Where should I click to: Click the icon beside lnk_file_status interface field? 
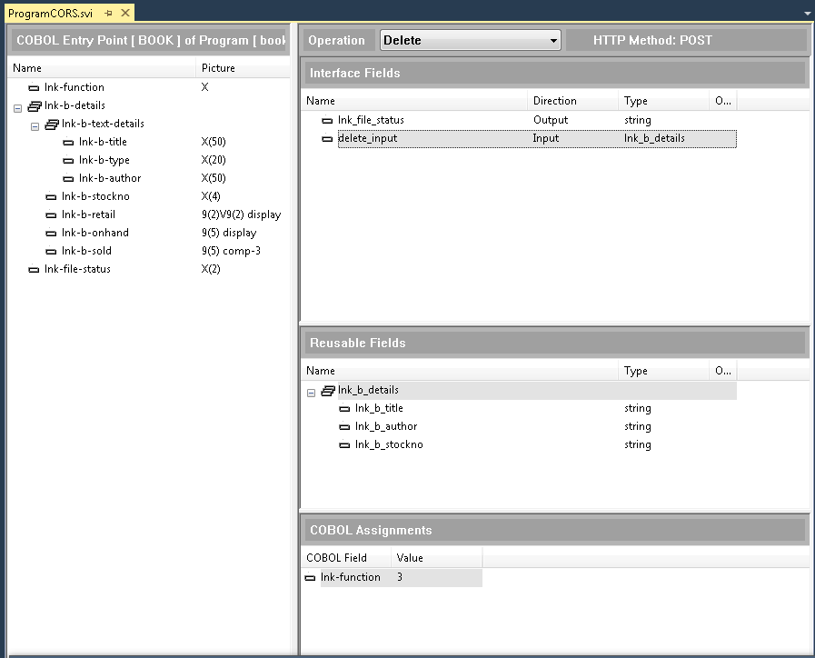[327, 121]
